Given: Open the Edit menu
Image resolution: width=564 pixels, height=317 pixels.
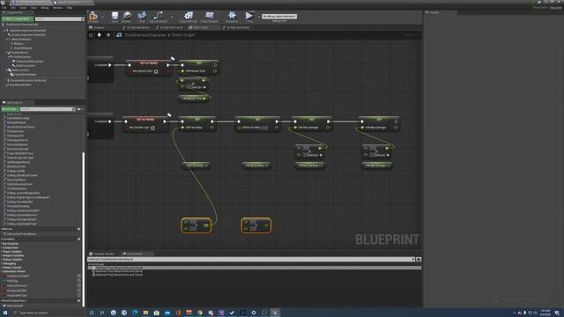Looking at the screenshot, I should tap(13, 8).
